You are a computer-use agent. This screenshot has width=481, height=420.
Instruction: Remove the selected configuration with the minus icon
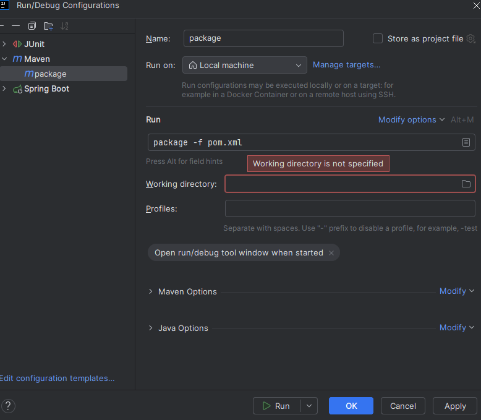[15, 26]
